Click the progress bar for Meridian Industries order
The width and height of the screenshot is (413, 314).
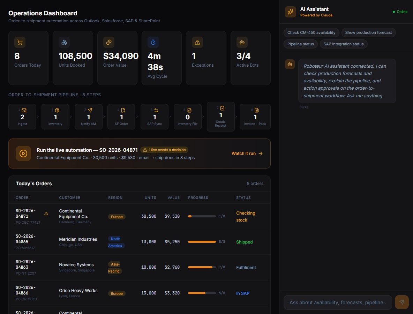click(202, 242)
